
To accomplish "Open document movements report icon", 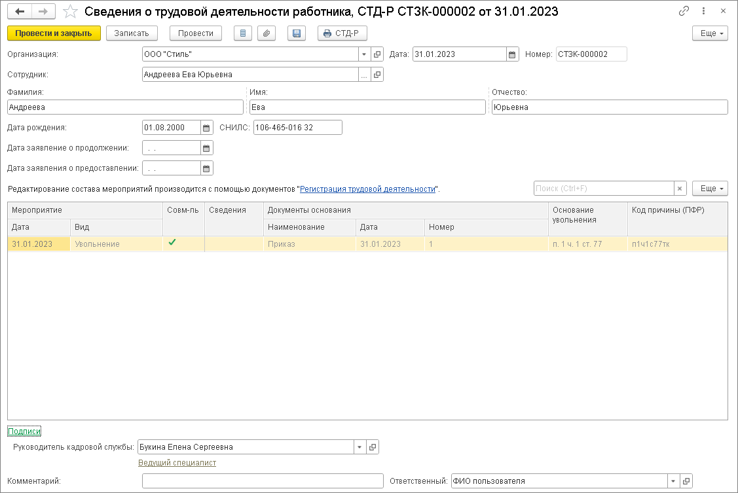I will (243, 33).
